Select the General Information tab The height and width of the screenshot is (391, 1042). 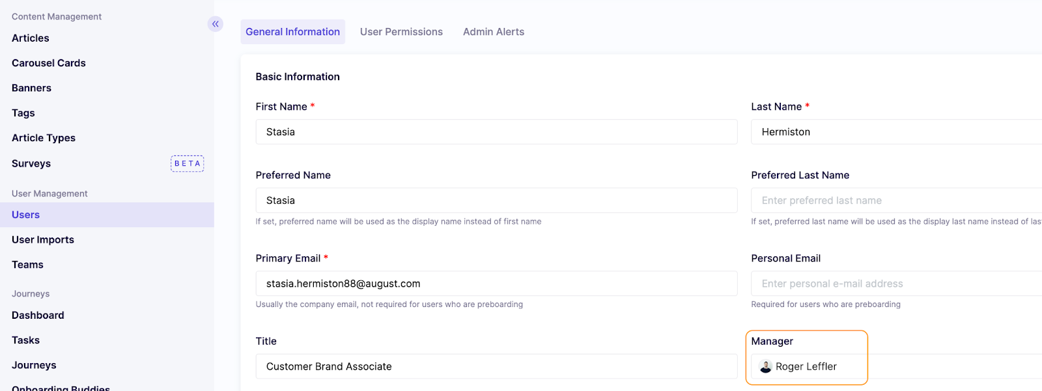click(x=292, y=32)
